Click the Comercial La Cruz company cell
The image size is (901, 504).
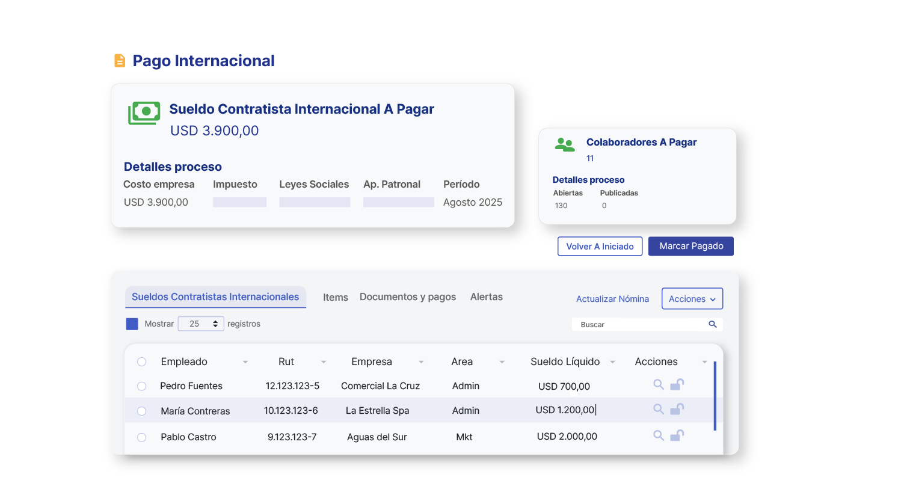point(380,386)
